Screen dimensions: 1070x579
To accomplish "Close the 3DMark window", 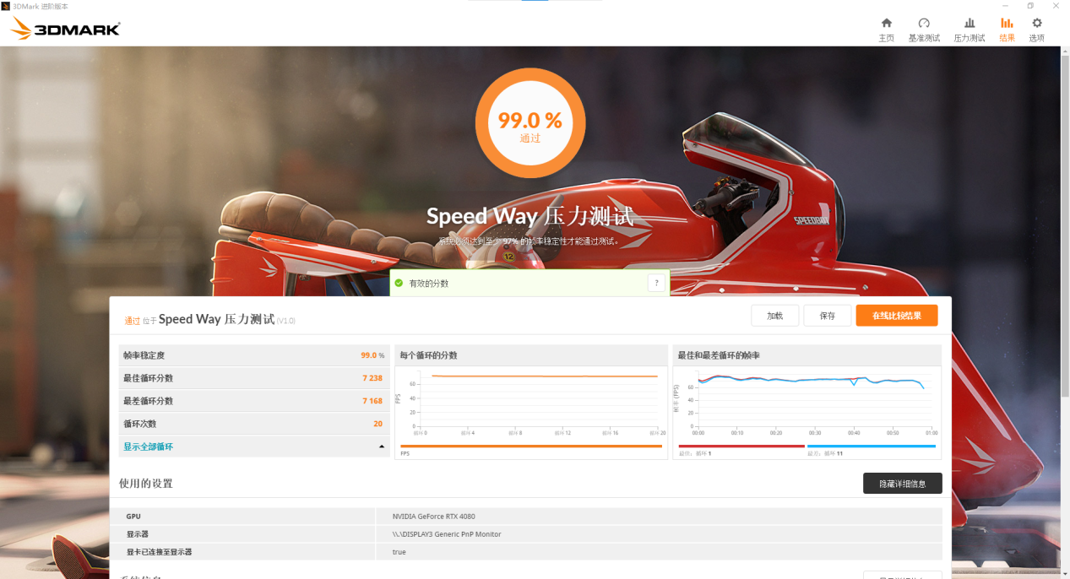I will coord(1056,6).
